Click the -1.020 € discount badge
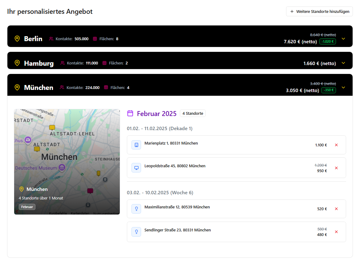This screenshot has height=263, width=360. point(328,41)
